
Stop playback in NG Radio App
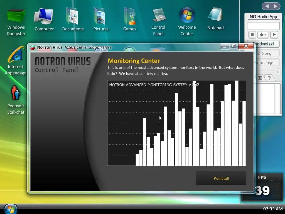point(252,35)
